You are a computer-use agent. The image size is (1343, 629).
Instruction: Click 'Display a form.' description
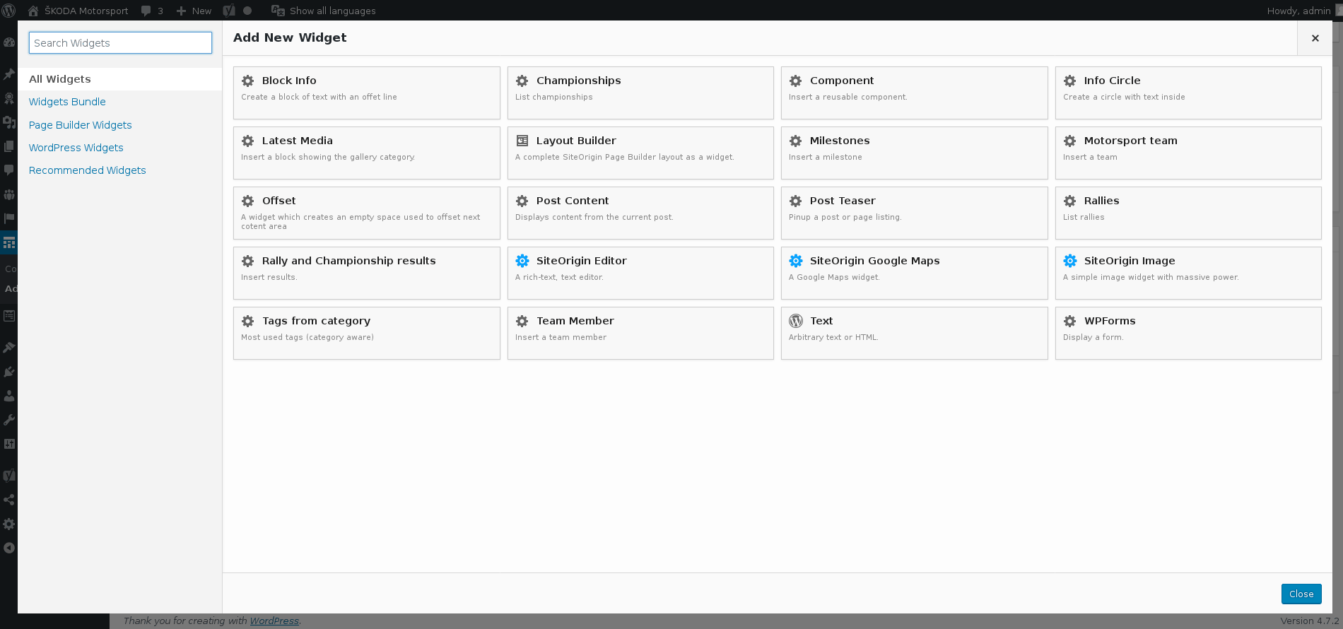tap(1093, 337)
